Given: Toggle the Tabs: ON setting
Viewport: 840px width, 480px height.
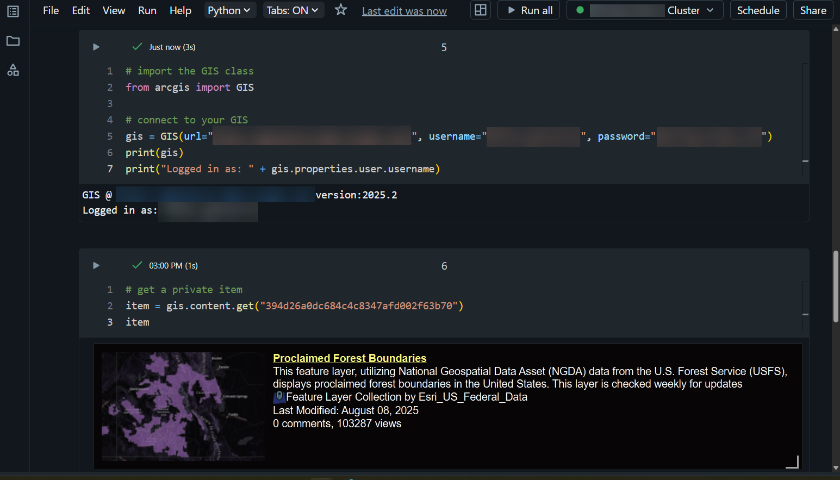Looking at the screenshot, I should pos(293,10).
